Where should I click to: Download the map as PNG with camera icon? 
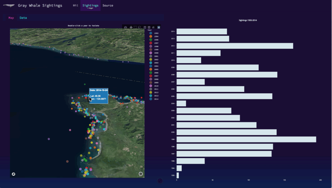pyautogui.click(x=126, y=27)
